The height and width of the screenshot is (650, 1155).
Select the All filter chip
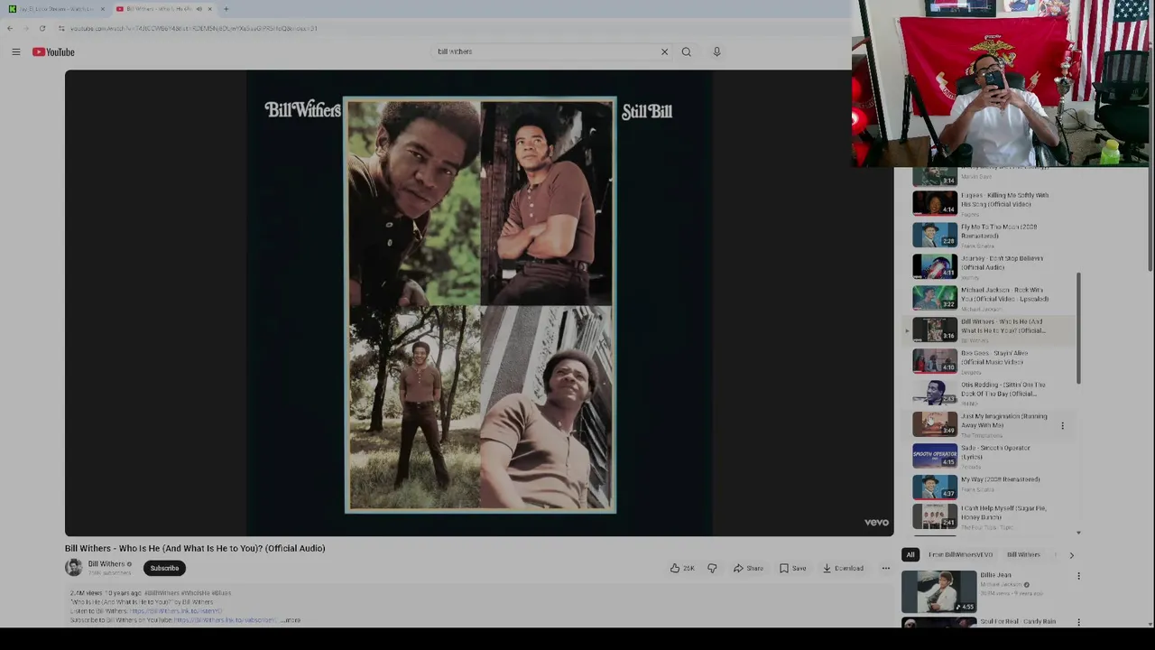coord(910,554)
